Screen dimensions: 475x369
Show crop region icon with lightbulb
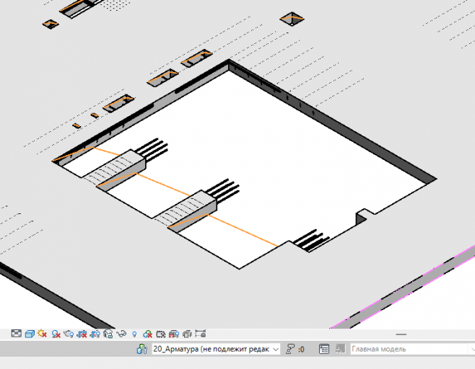[x=95, y=334]
